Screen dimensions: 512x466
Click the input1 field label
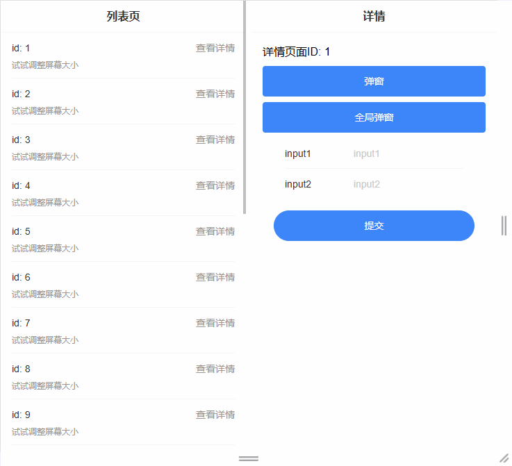click(298, 153)
